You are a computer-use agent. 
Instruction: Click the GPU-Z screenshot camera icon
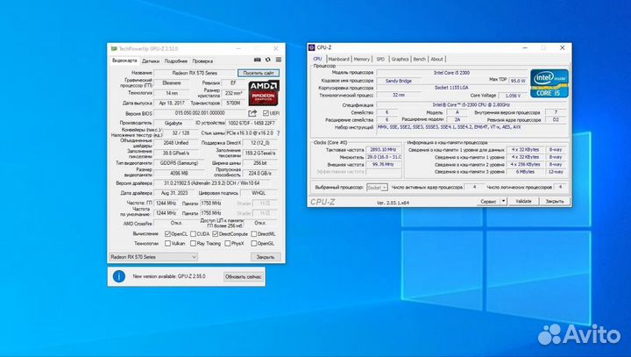click(258, 60)
